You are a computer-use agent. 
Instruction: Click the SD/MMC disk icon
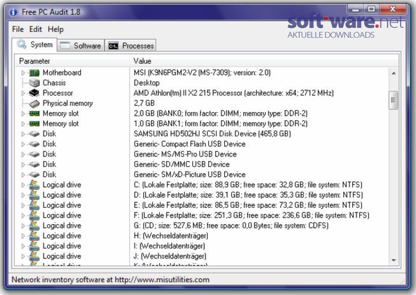coord(34,165)
